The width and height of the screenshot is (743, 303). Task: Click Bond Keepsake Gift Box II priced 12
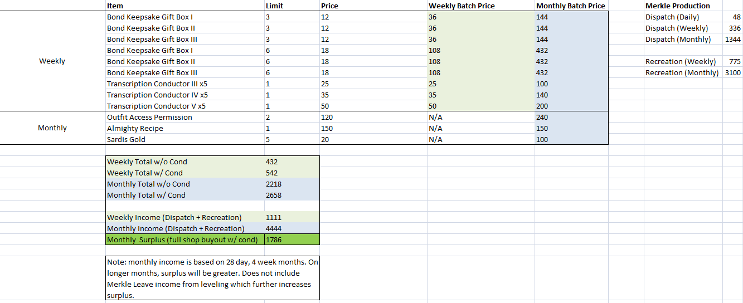[185, 28]
